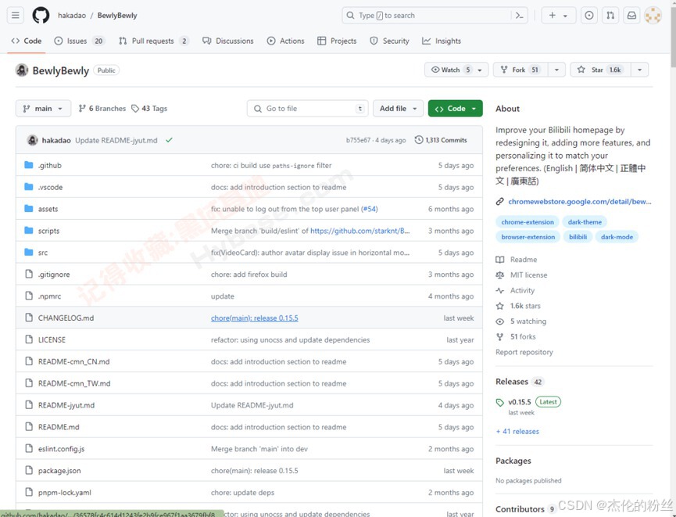Click the tag icon next to v0.15.5
This screenshot has height=517, width=676.
[499, 402]
